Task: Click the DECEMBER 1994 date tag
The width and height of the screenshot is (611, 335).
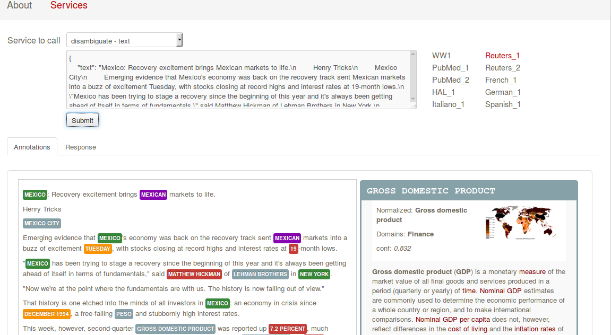Action: click(47, 314)
